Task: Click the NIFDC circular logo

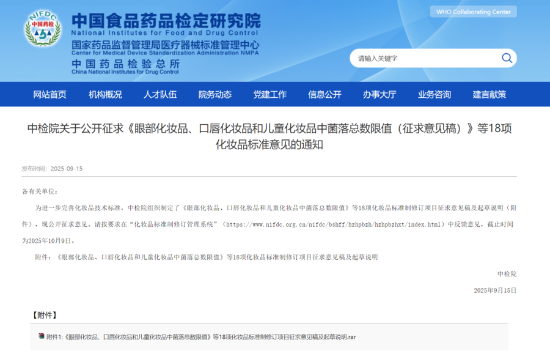Action: tap(43, 31)
